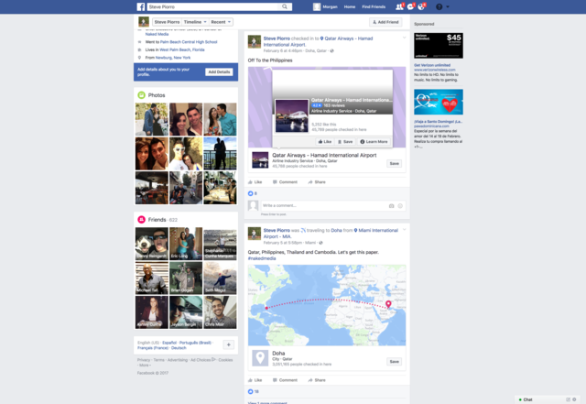Click the map pin marker over Doha
This screenshot has height=404, width=586.
pyautogui.click(x=388, y=304)
